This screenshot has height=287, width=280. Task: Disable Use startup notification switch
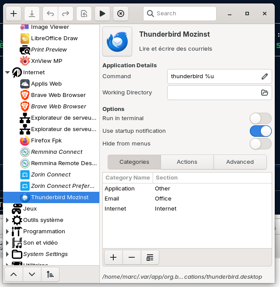261,131
